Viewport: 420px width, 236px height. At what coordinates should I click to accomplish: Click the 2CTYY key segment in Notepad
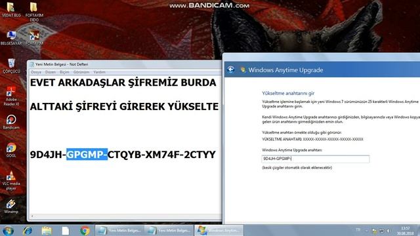coord(199,155)
